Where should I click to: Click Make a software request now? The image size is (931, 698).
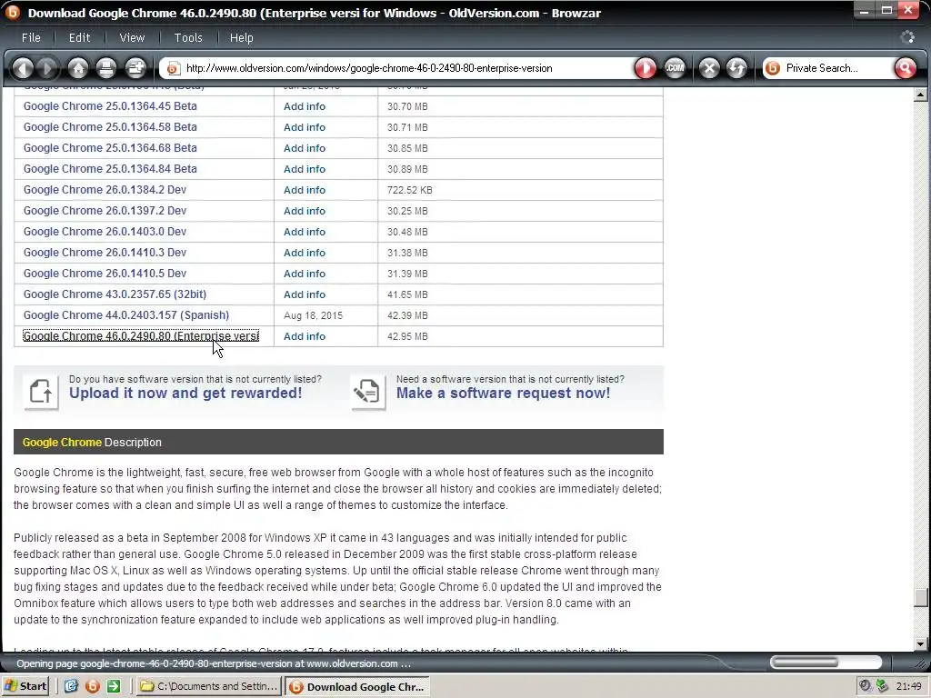pyautogui.click(x=503, y=393)
